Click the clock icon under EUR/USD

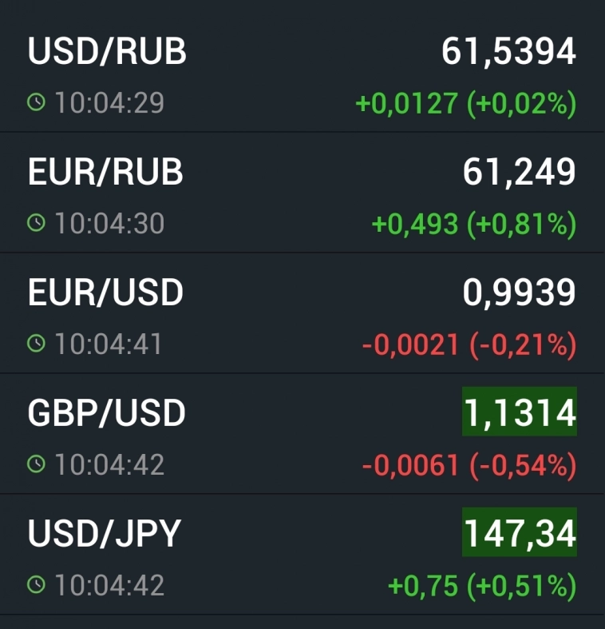pyautogui.click(x=36, y=344)
